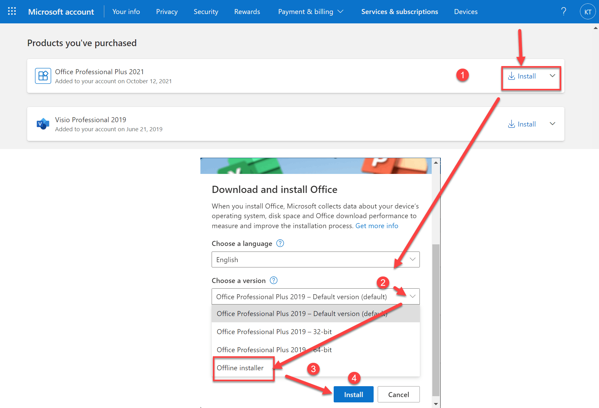Open the Devices tab

point(466,12)
